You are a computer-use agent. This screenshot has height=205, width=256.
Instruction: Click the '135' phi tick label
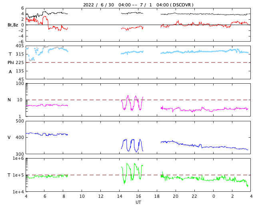(20, 71)
